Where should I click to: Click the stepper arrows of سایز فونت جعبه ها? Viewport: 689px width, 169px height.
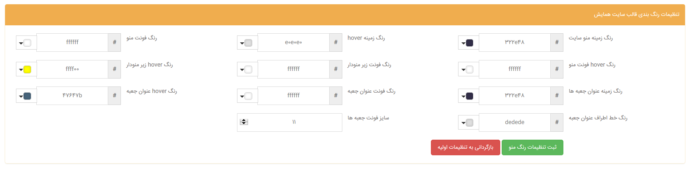point(244,122)
